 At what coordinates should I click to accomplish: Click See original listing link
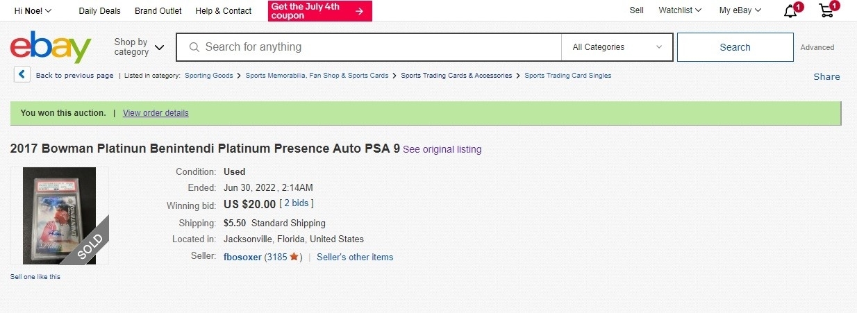(x=442, y=149)
